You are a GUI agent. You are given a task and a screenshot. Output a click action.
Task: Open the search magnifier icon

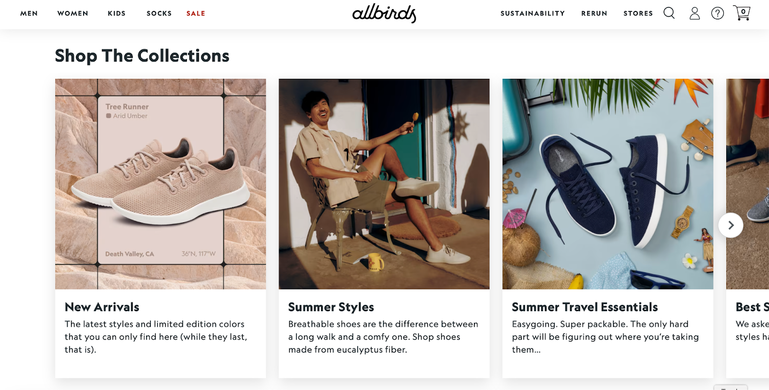669,13
